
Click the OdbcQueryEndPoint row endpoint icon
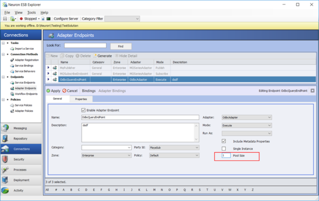[x=54, y=80]
